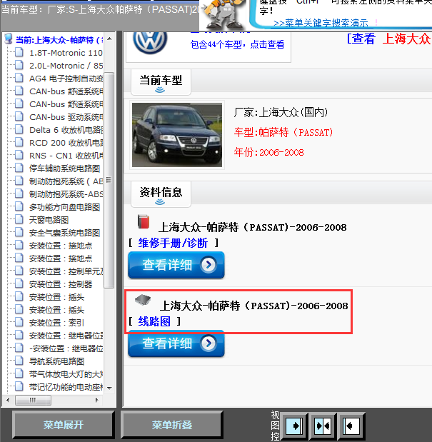
Task: Open CAN-bus 驱动系统 tree item
Action: click(x=66, y=117)
